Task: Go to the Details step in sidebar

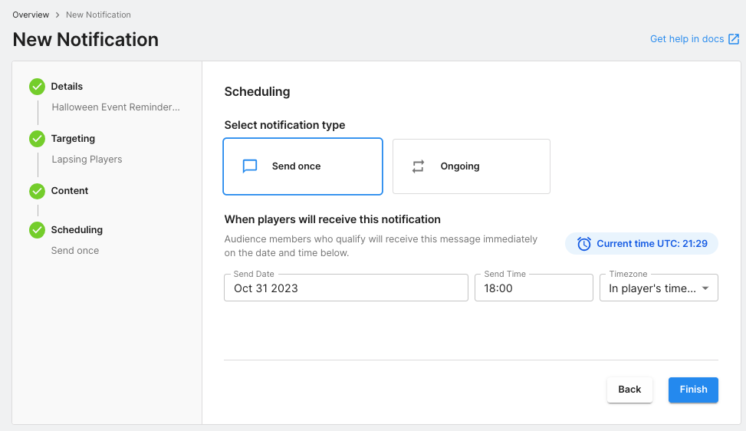Action: click(x=67, y=87)
